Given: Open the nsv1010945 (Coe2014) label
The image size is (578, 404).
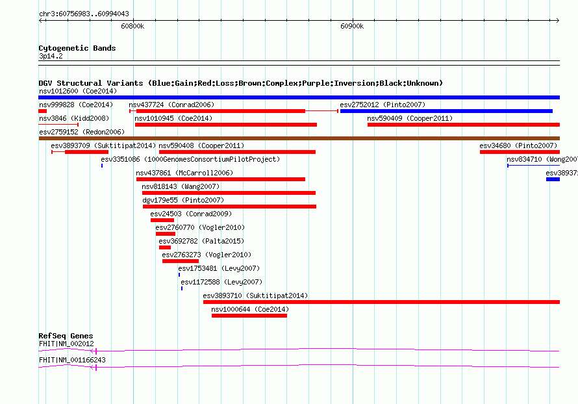Looking at the screenshot, I should [173, 118].
